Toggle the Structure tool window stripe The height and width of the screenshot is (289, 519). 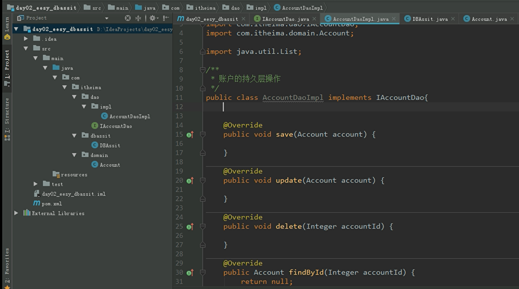tap(7, 119)
